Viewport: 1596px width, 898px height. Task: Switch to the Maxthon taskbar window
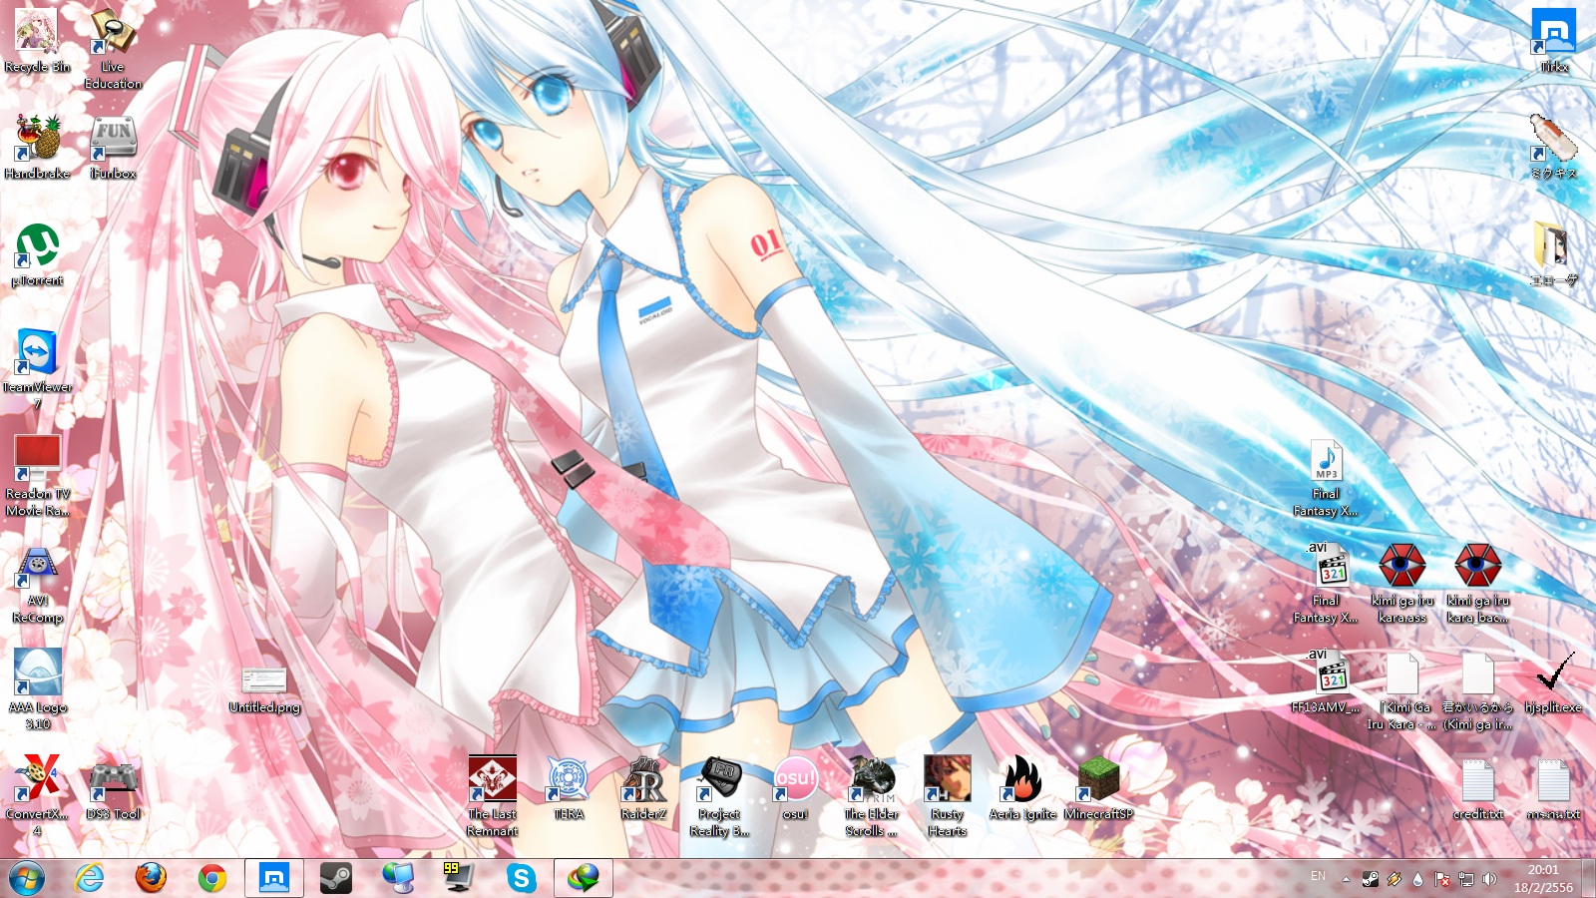coord(273,878)
